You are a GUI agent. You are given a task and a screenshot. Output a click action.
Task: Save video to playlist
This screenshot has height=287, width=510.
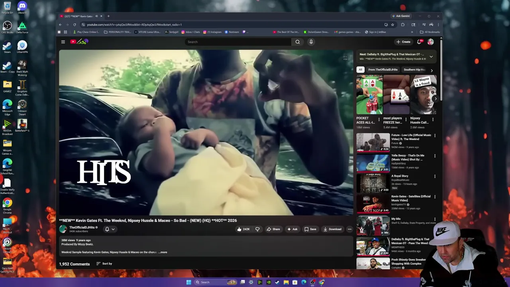pyautogui.click(x=310, y=229)
